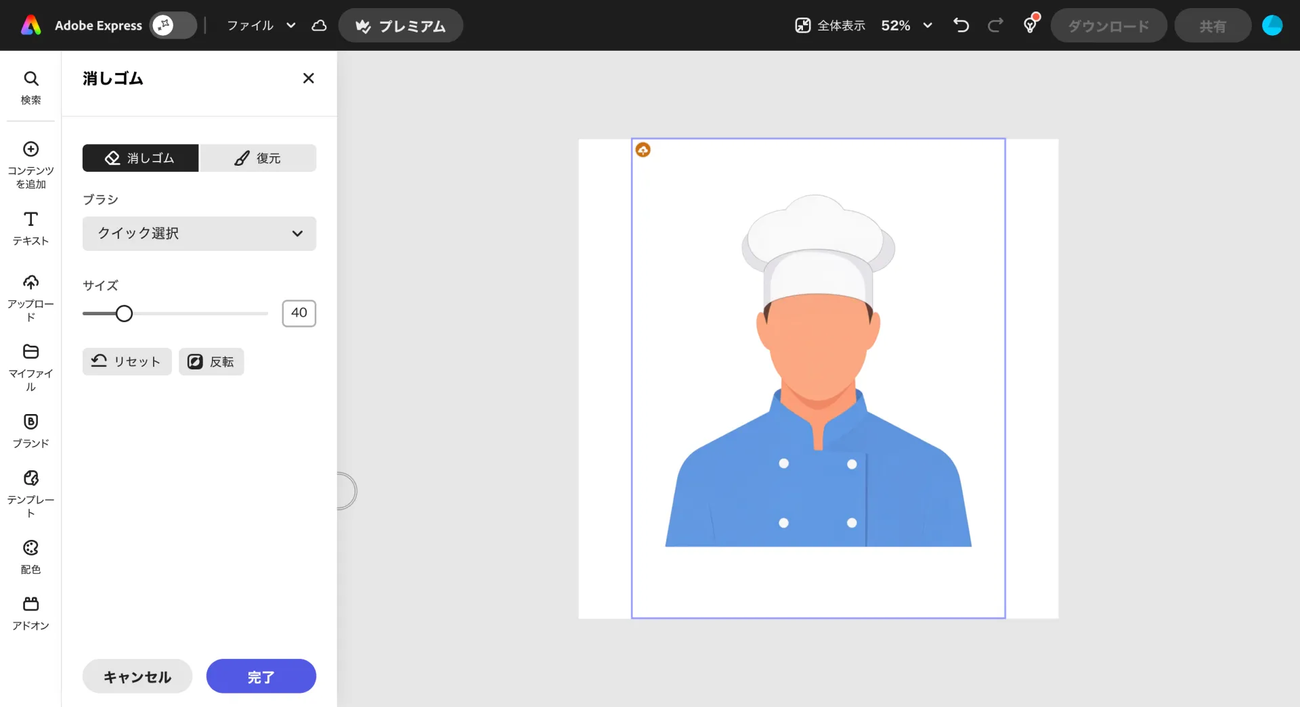1300x707 pixels.
Task: Open the File (ファイル) menu dropdown
Action: [x=261, y=26]
